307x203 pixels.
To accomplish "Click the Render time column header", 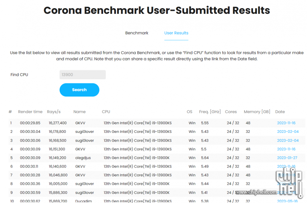I will (x=30, y=112).
